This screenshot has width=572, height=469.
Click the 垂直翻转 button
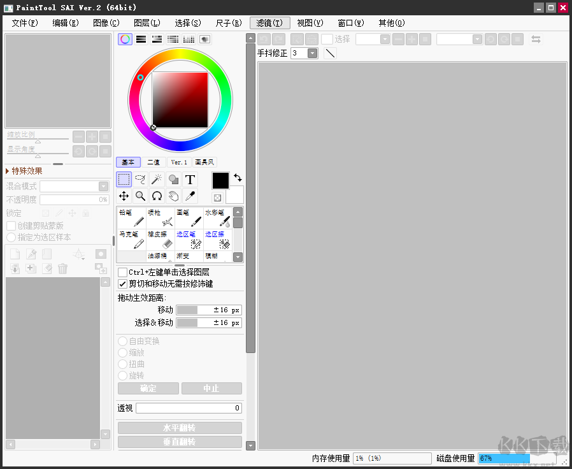(x=180, y=442)
